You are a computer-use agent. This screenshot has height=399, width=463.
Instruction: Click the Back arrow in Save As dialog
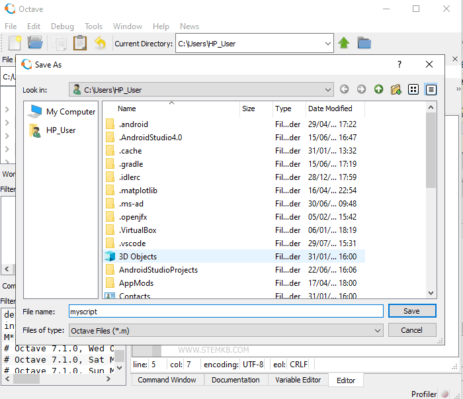tap(344, 89)
